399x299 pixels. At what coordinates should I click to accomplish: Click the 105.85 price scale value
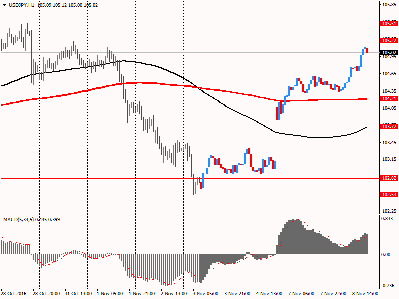389,5
